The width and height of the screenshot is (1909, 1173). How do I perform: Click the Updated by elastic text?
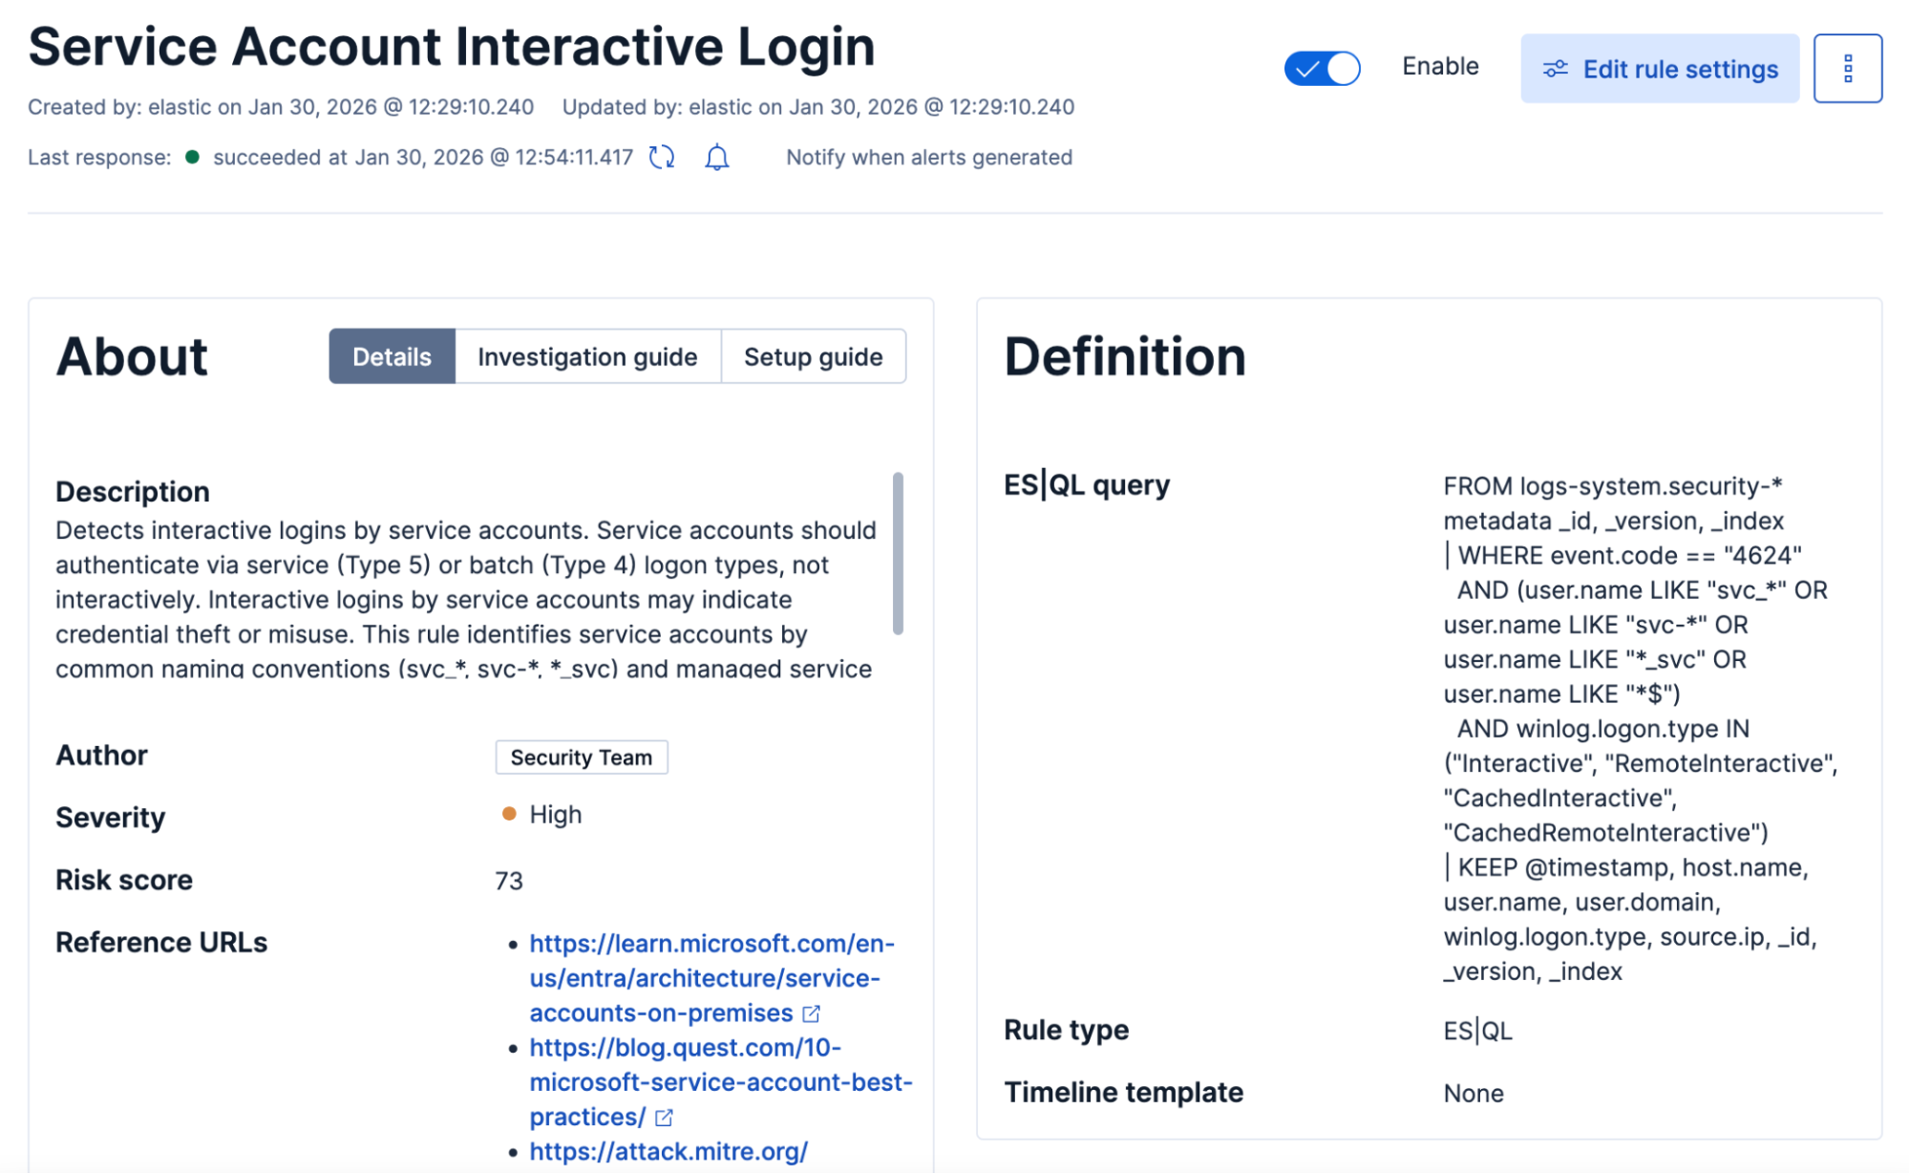coord(817,107)
